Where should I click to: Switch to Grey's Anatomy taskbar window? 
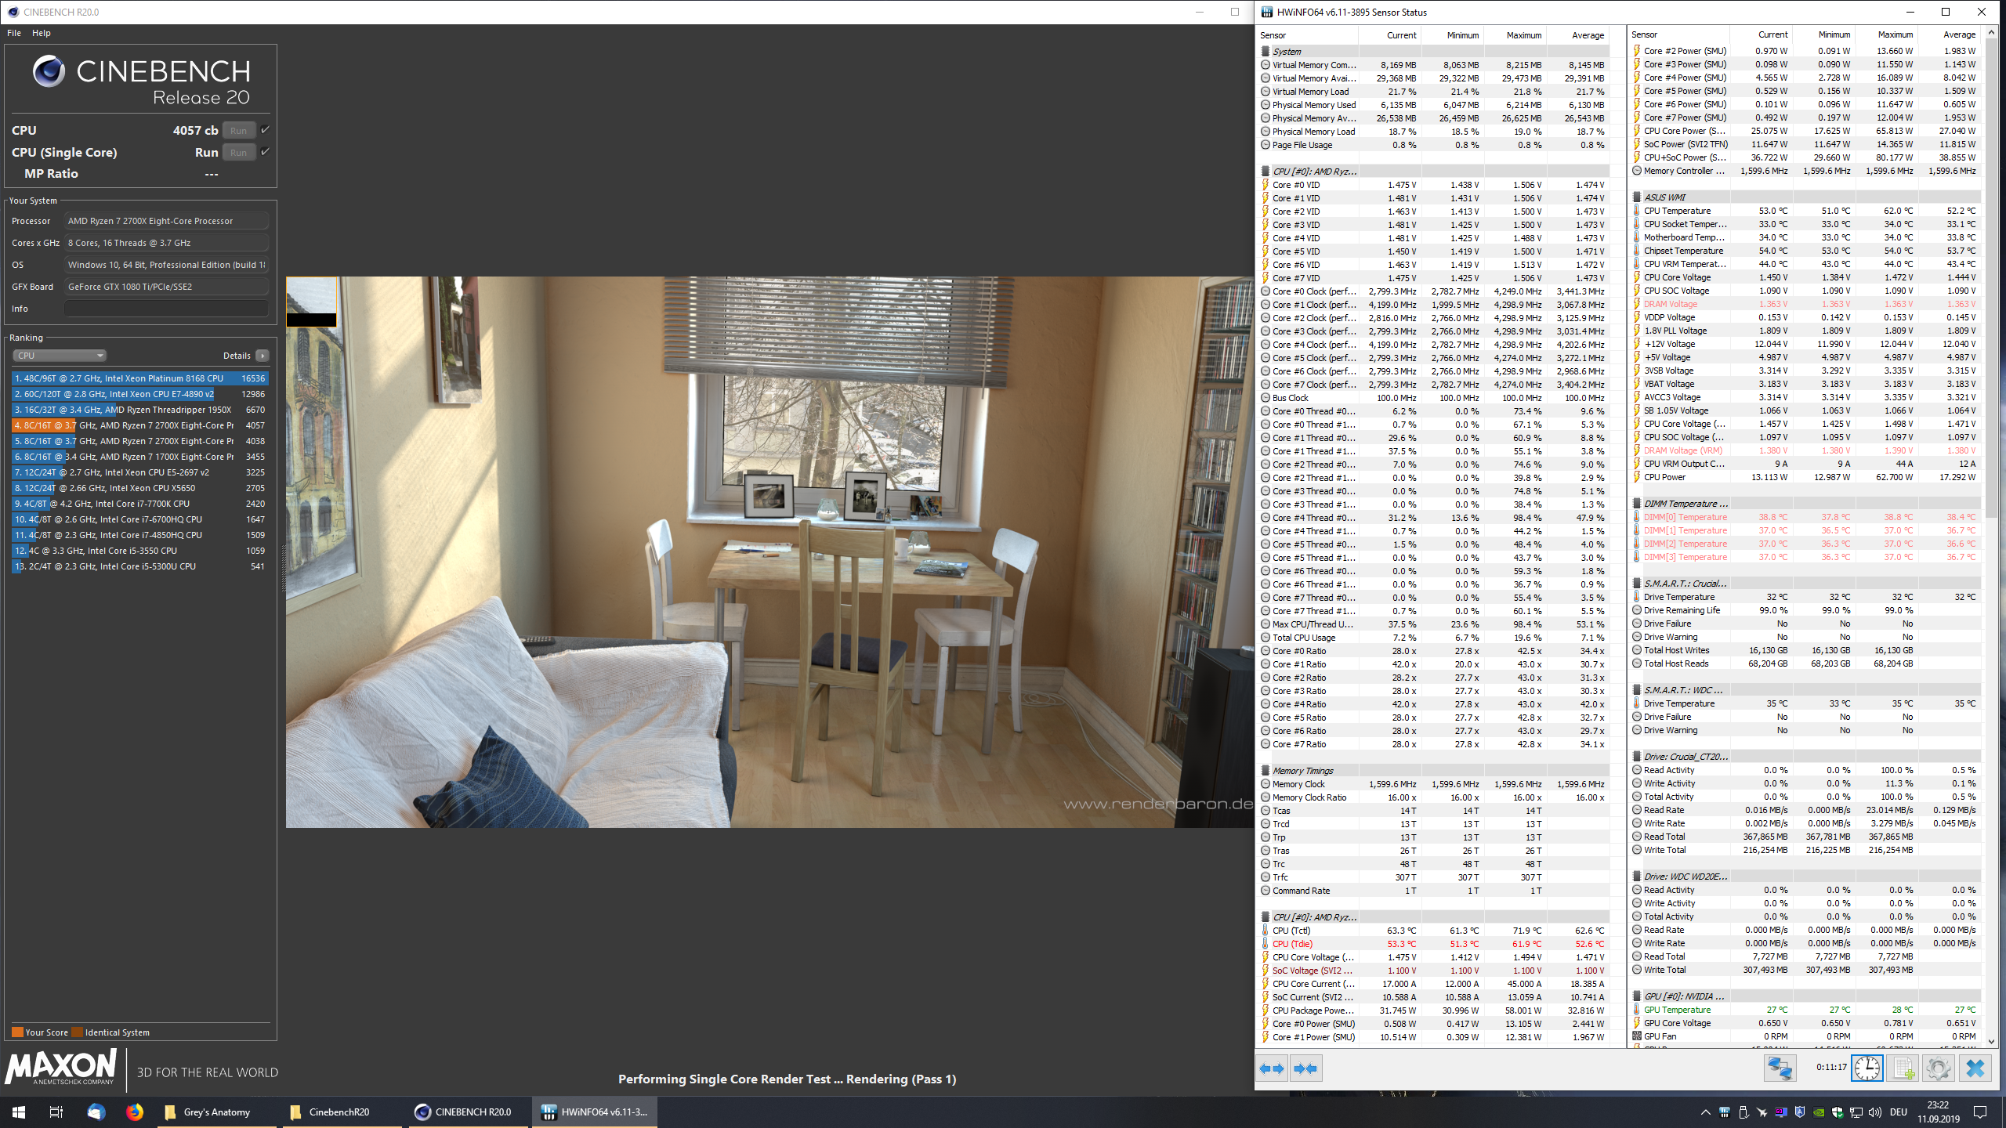point(216,1112)
